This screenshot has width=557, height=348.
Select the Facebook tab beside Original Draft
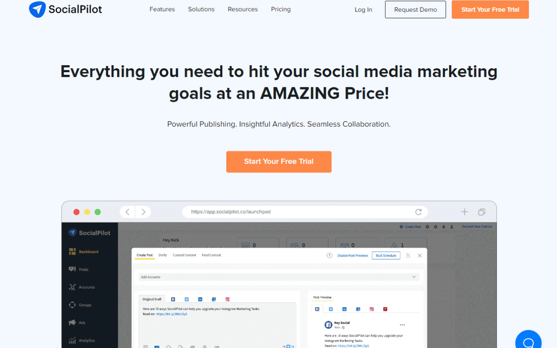(173, 299)
